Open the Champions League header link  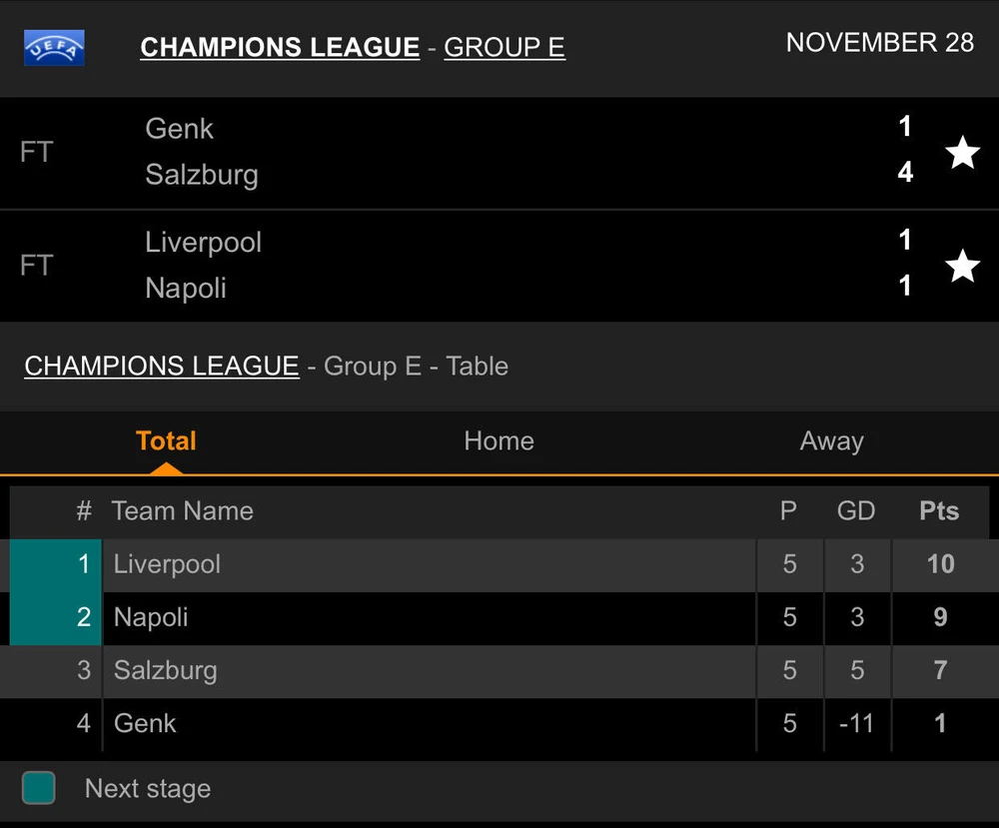tap(280, 48)
